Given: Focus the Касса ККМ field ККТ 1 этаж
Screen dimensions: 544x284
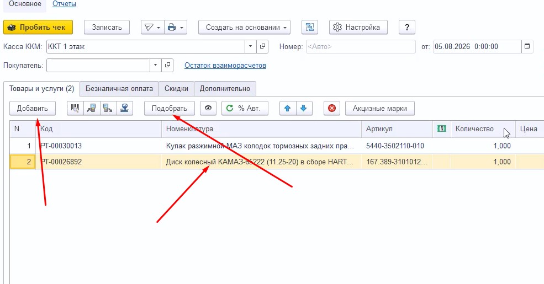Looking at the screenshot, I should point(146,46).
